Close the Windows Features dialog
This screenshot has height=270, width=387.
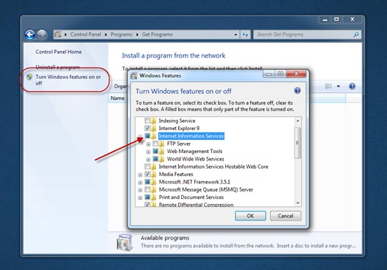tap(296, 74)
